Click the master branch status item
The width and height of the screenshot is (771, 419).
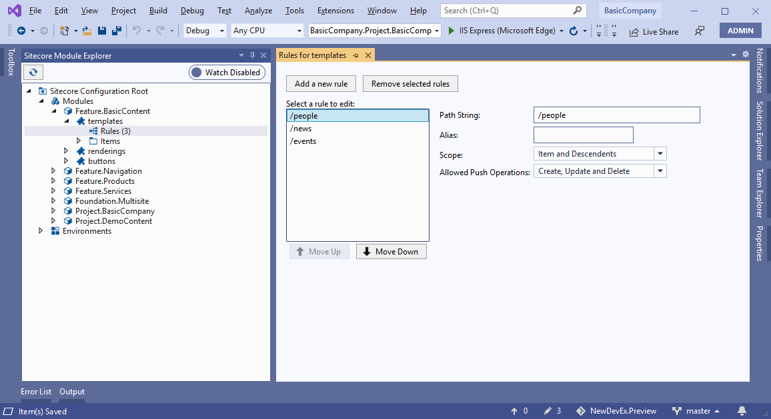pyautogui.click(x=696, y=411)
